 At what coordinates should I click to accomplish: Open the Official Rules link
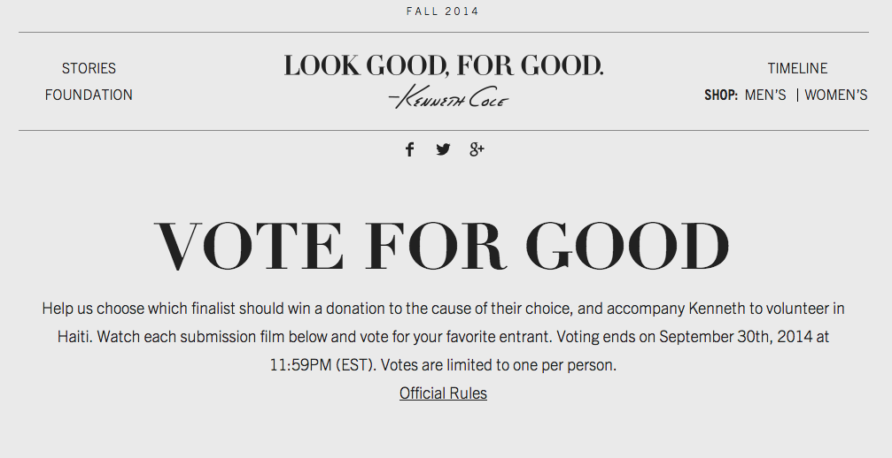[x=443, y=393]
